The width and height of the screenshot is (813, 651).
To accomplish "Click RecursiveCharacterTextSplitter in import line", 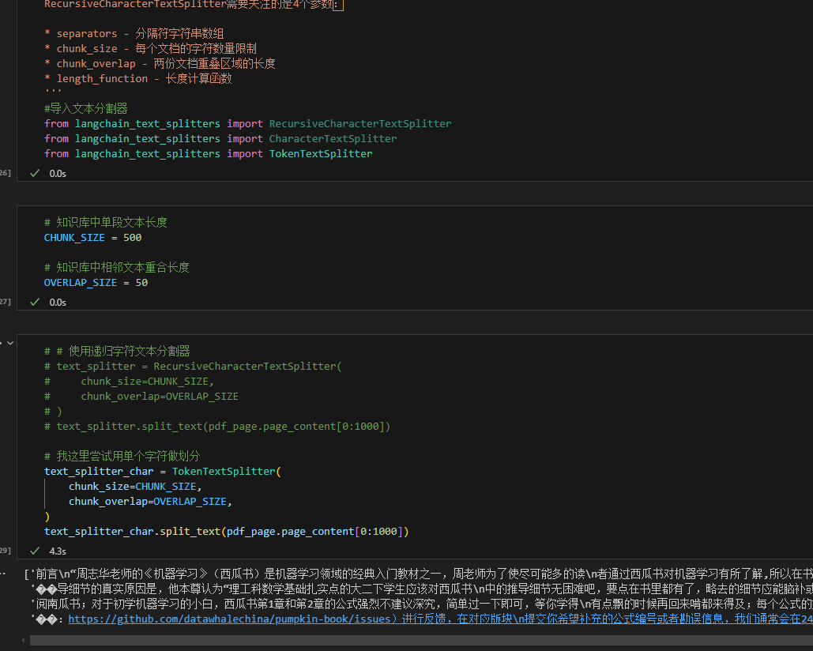I will tap(360, 123).
